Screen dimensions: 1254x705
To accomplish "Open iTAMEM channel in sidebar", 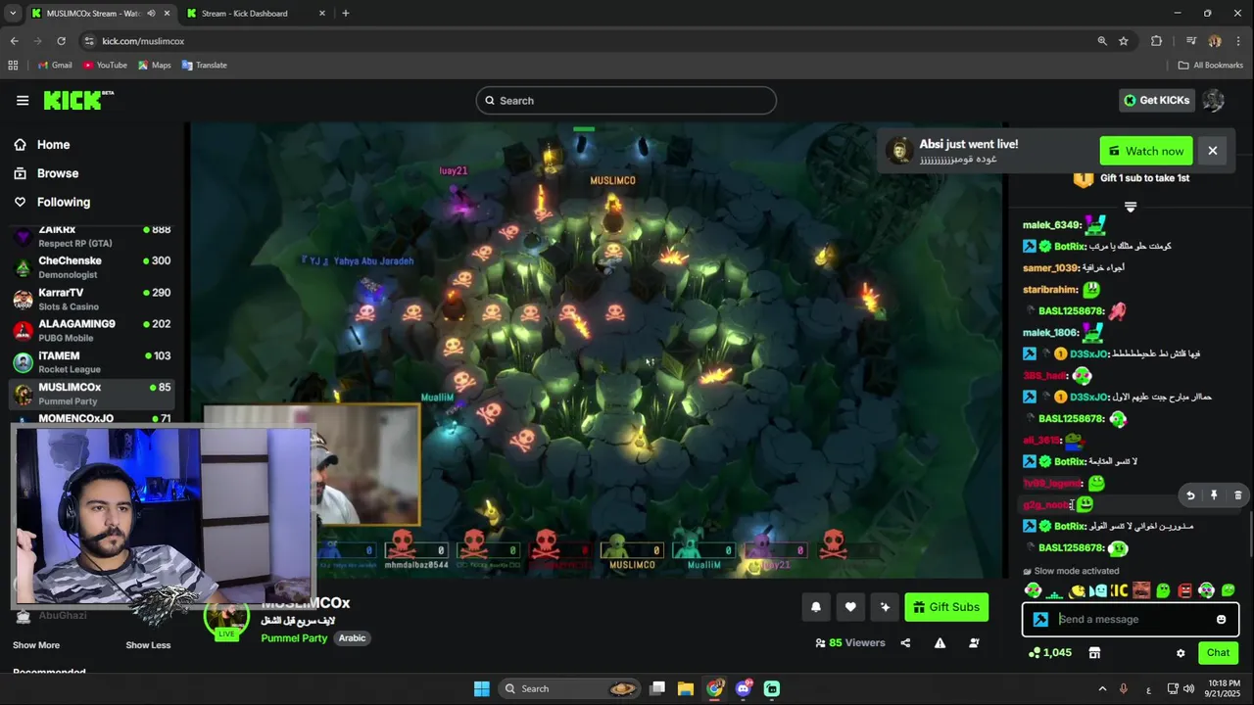I will [x=91, y=361].
